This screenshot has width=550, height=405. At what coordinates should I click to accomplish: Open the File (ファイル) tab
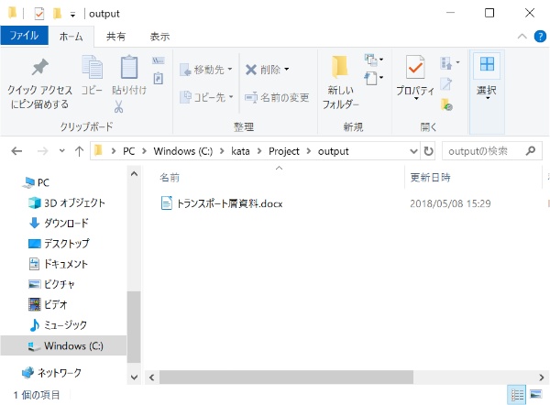click(24, 36)
